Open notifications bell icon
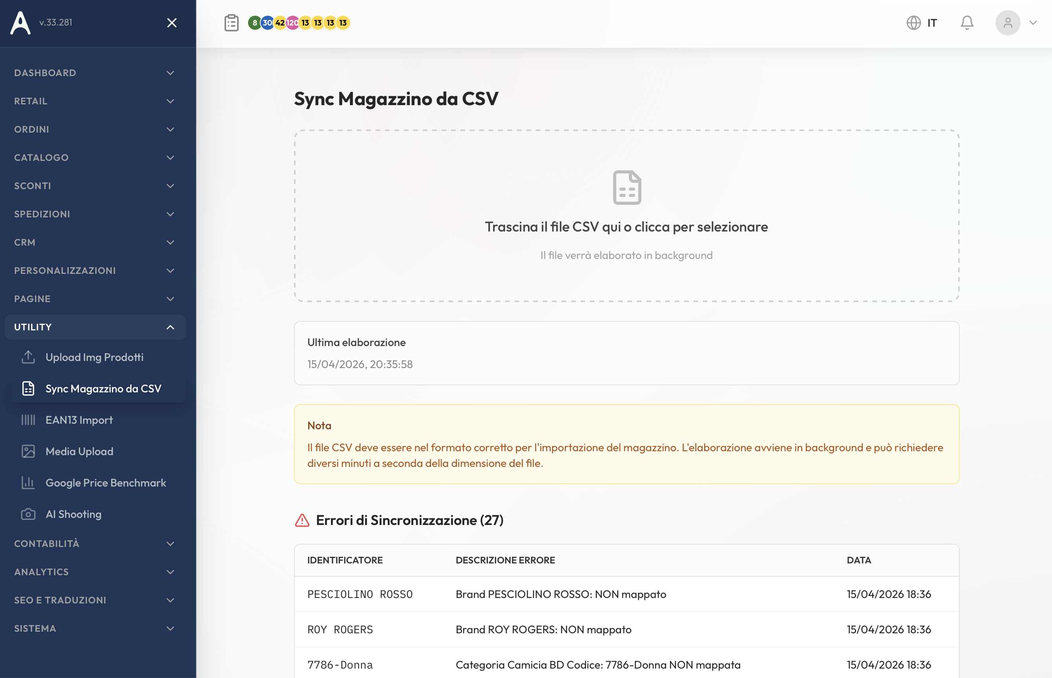 967,22
